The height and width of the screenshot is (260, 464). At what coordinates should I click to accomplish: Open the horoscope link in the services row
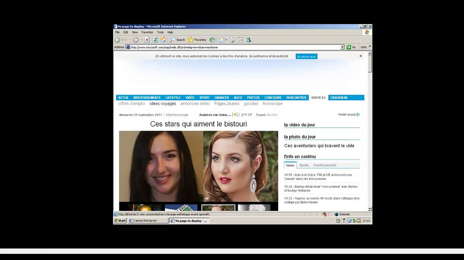point(273,104)
